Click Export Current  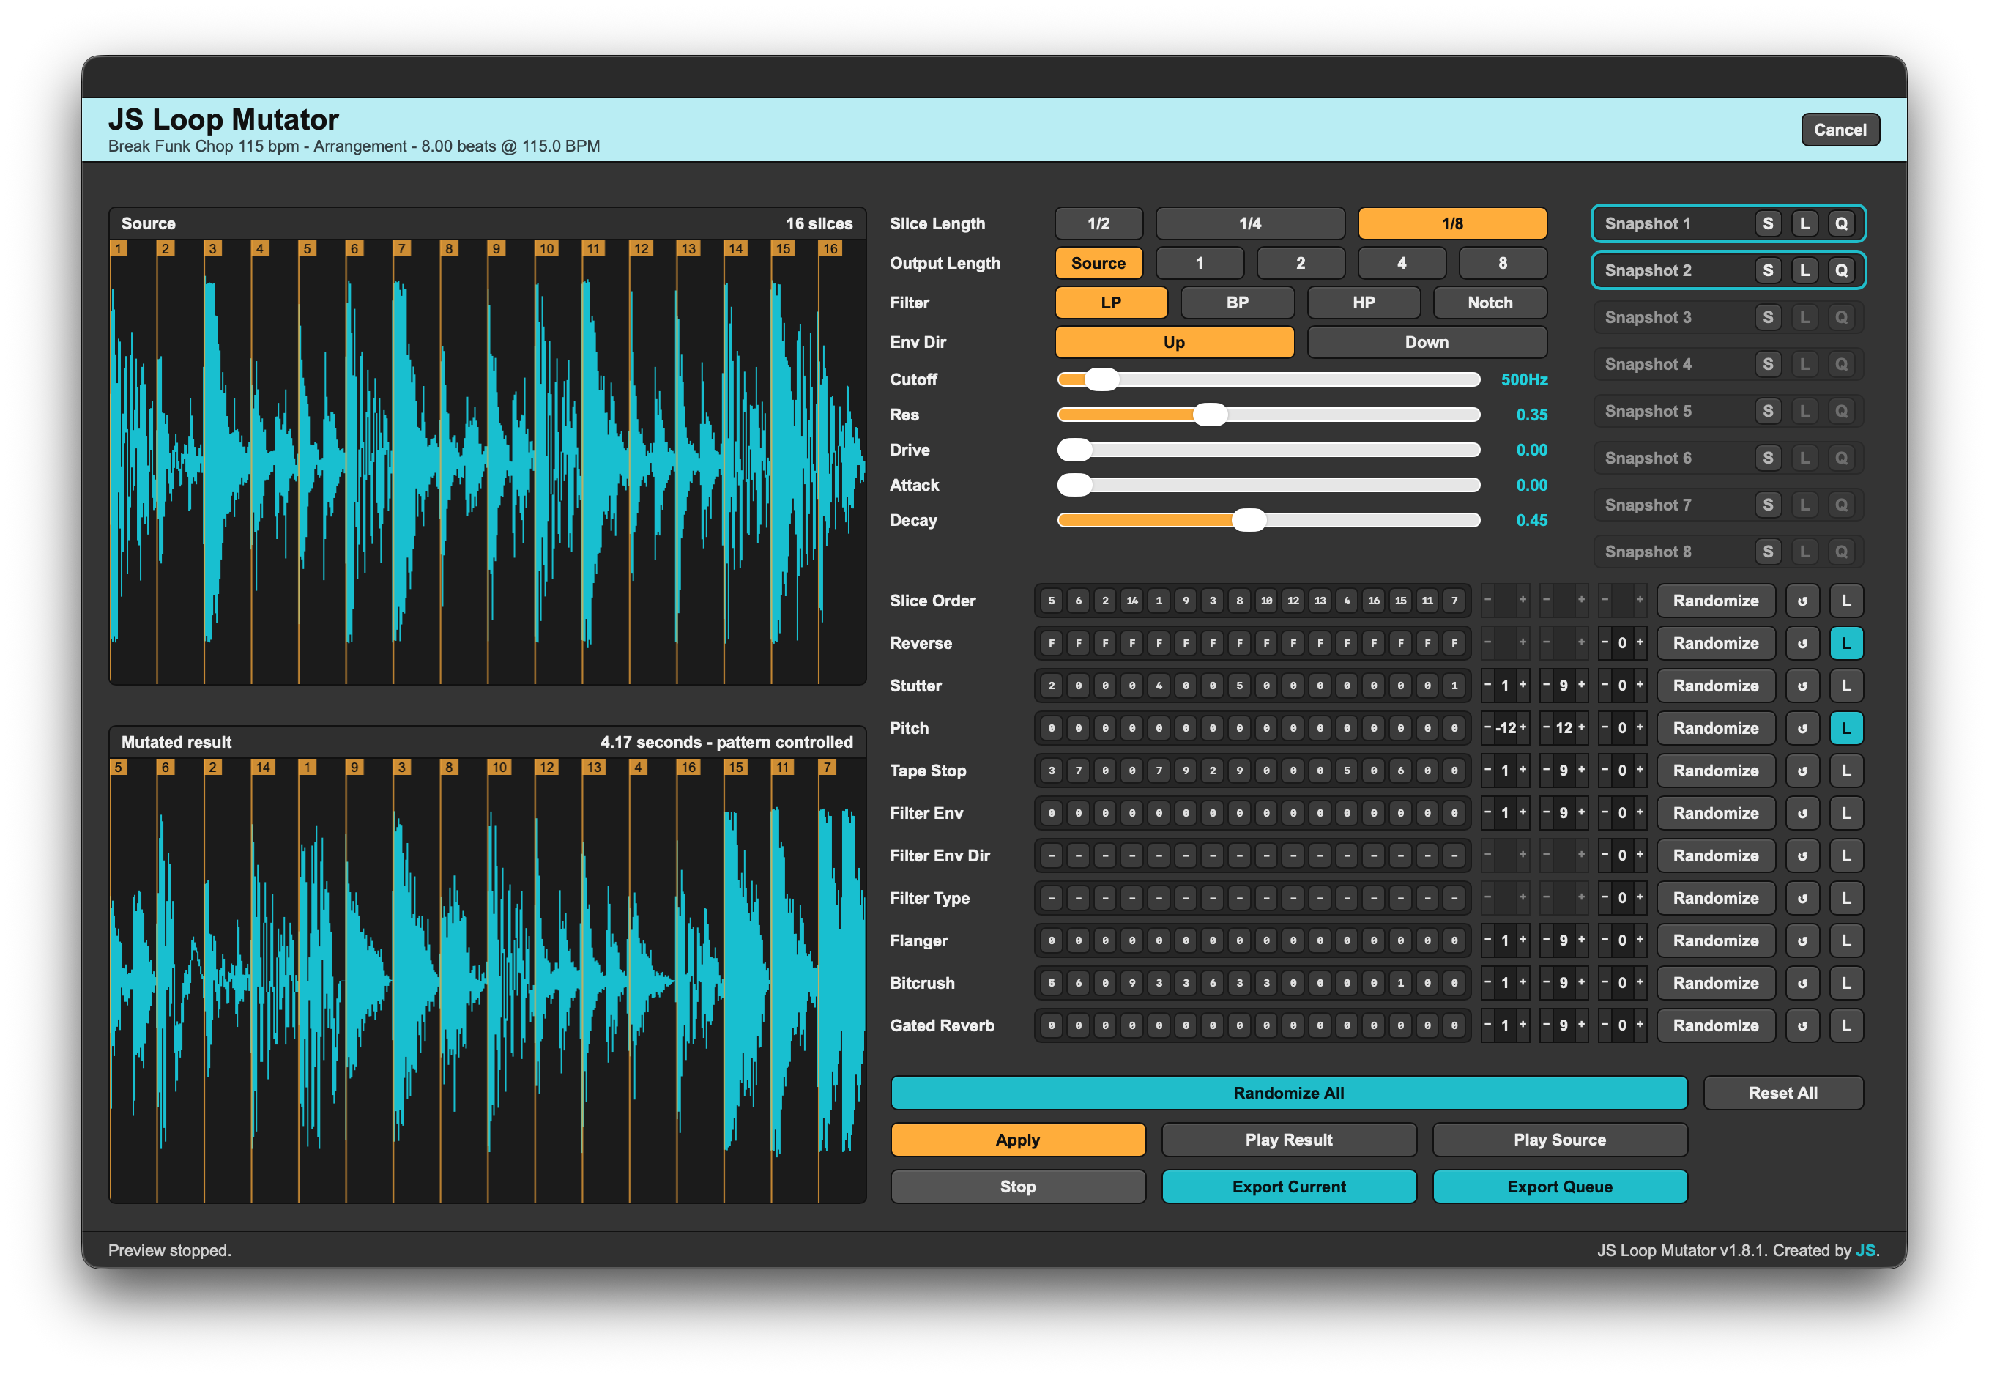[x=1289, y=1187]
